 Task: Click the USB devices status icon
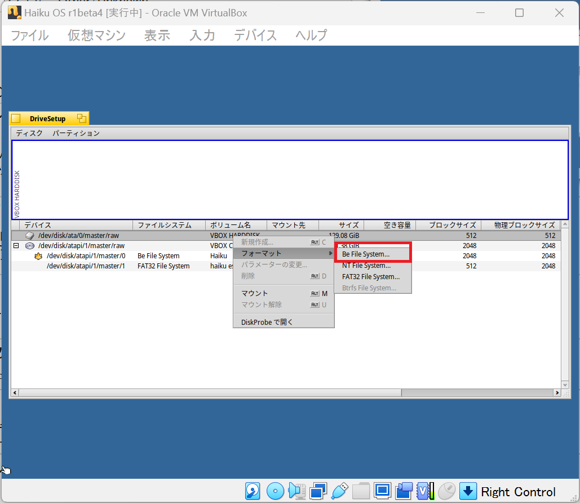click(x=339, y=491)
